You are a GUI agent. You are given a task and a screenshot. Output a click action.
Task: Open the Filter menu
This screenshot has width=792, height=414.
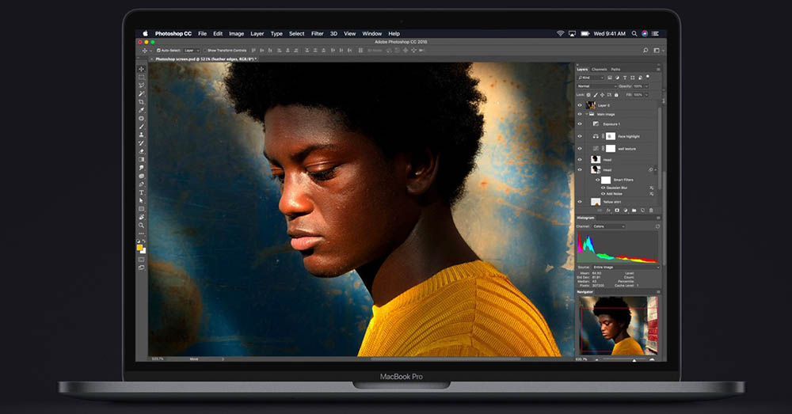click(x=318, y=34)
